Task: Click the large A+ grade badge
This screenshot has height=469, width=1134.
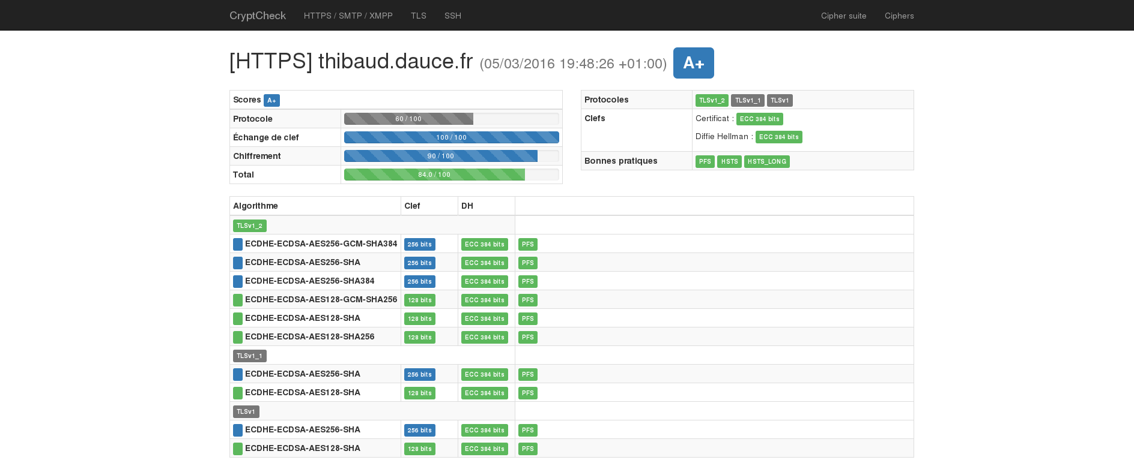Action: (693, 63)
